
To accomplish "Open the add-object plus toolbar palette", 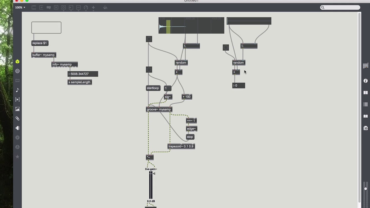I will pyautogui.click(x=93, y=8).
